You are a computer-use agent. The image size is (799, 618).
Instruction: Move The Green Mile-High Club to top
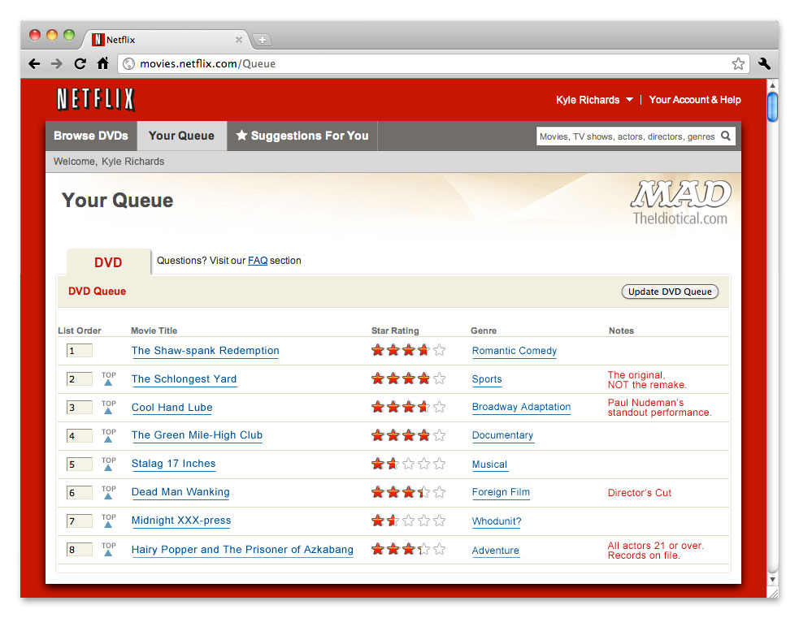pyautogui.click(x=108, y=435)
